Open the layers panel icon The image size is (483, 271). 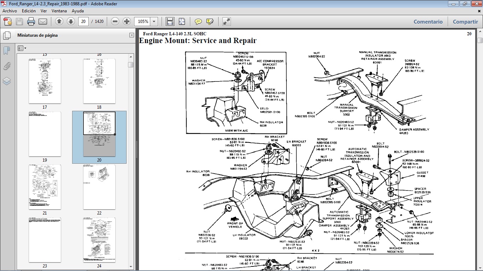point(6,81)
